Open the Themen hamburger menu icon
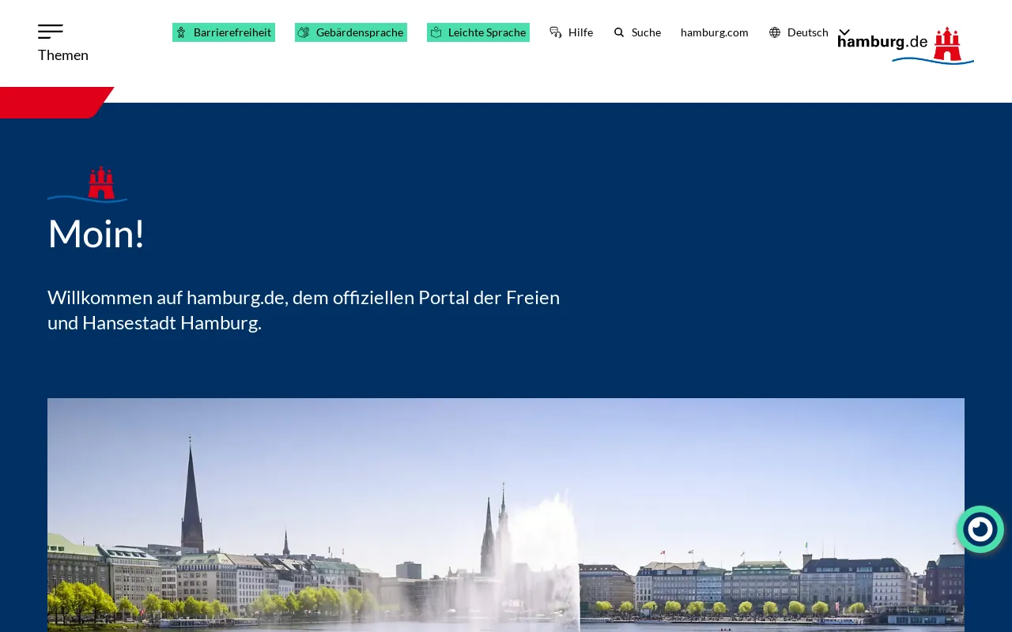1012x632 pixels. [51, 32]
